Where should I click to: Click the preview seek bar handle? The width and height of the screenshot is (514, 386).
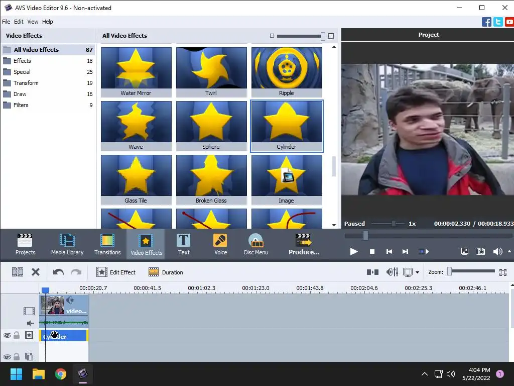(x=365, y=235)
